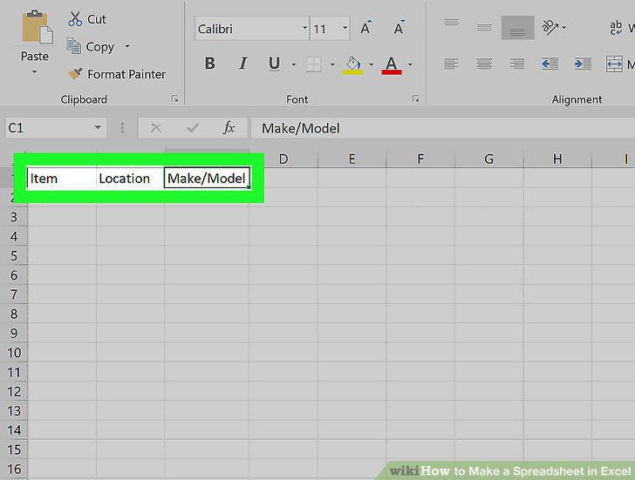Screen dimensions: 635x480
Task: Toggle Bold formatting
Action: [x=209, y=63]
